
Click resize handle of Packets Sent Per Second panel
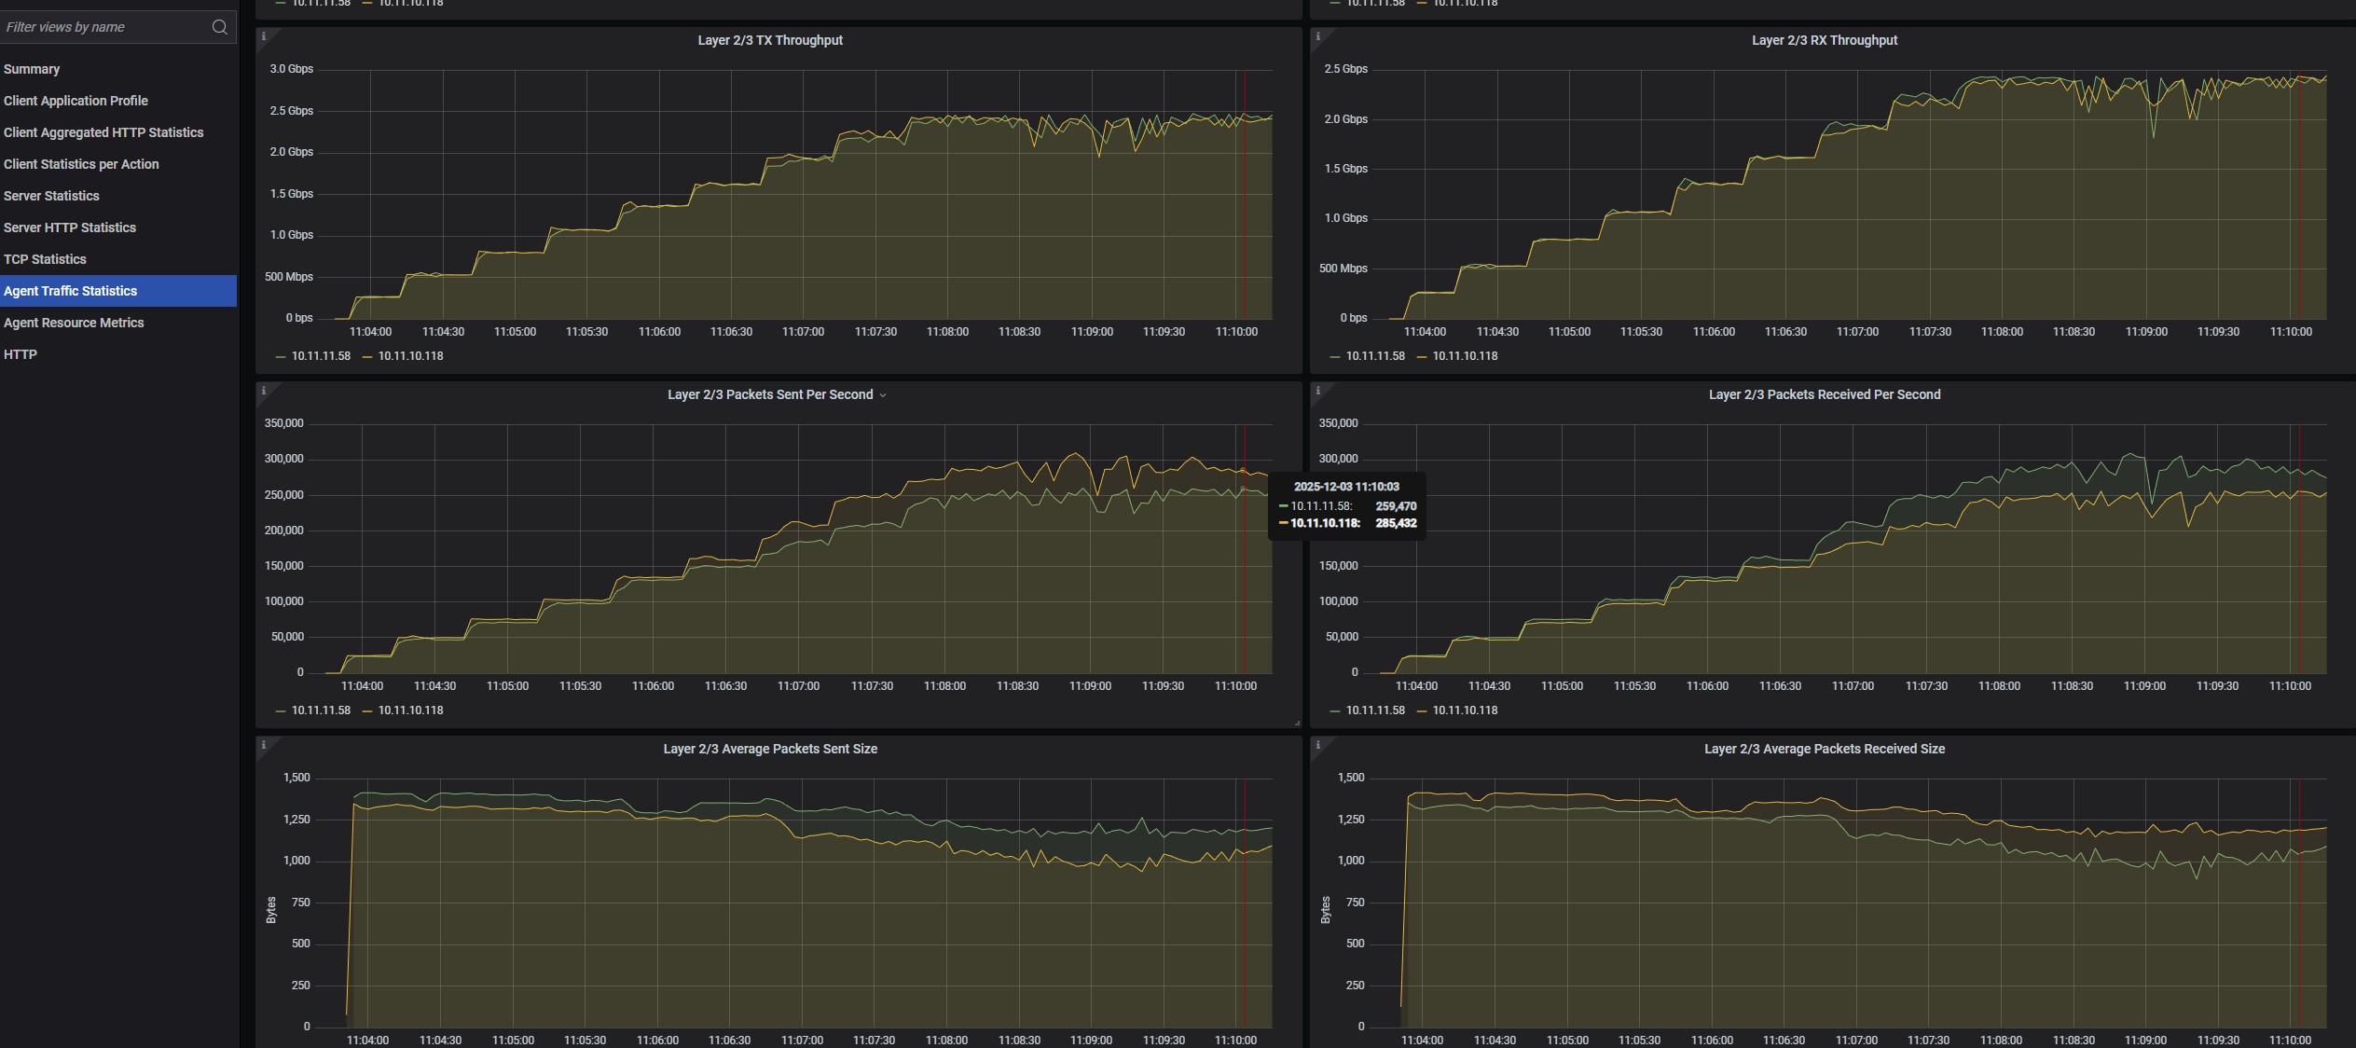click(1296, 723)
